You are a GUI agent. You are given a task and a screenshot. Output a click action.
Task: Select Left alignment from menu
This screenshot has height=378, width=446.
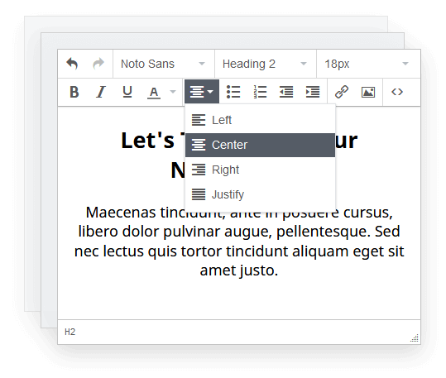pyautogui.click(x=261, y=120)
